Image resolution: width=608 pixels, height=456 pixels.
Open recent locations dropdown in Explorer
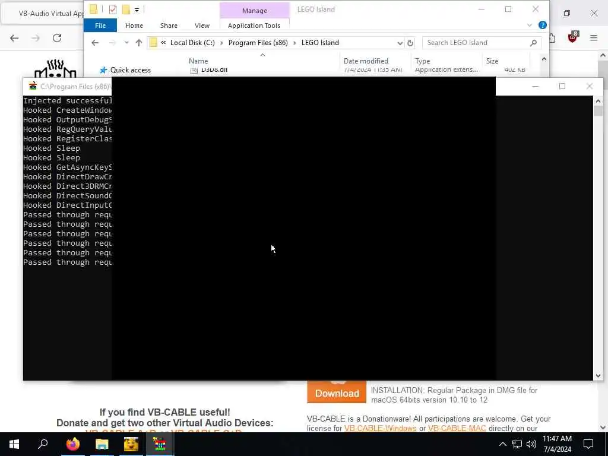coord(126,43)
